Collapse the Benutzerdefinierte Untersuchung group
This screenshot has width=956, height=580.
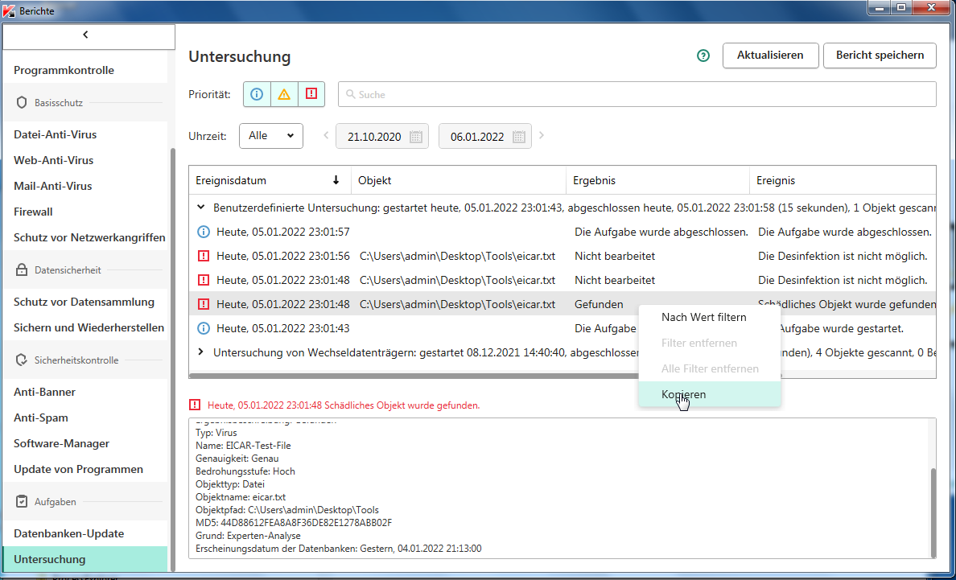[x=201, y=207]
